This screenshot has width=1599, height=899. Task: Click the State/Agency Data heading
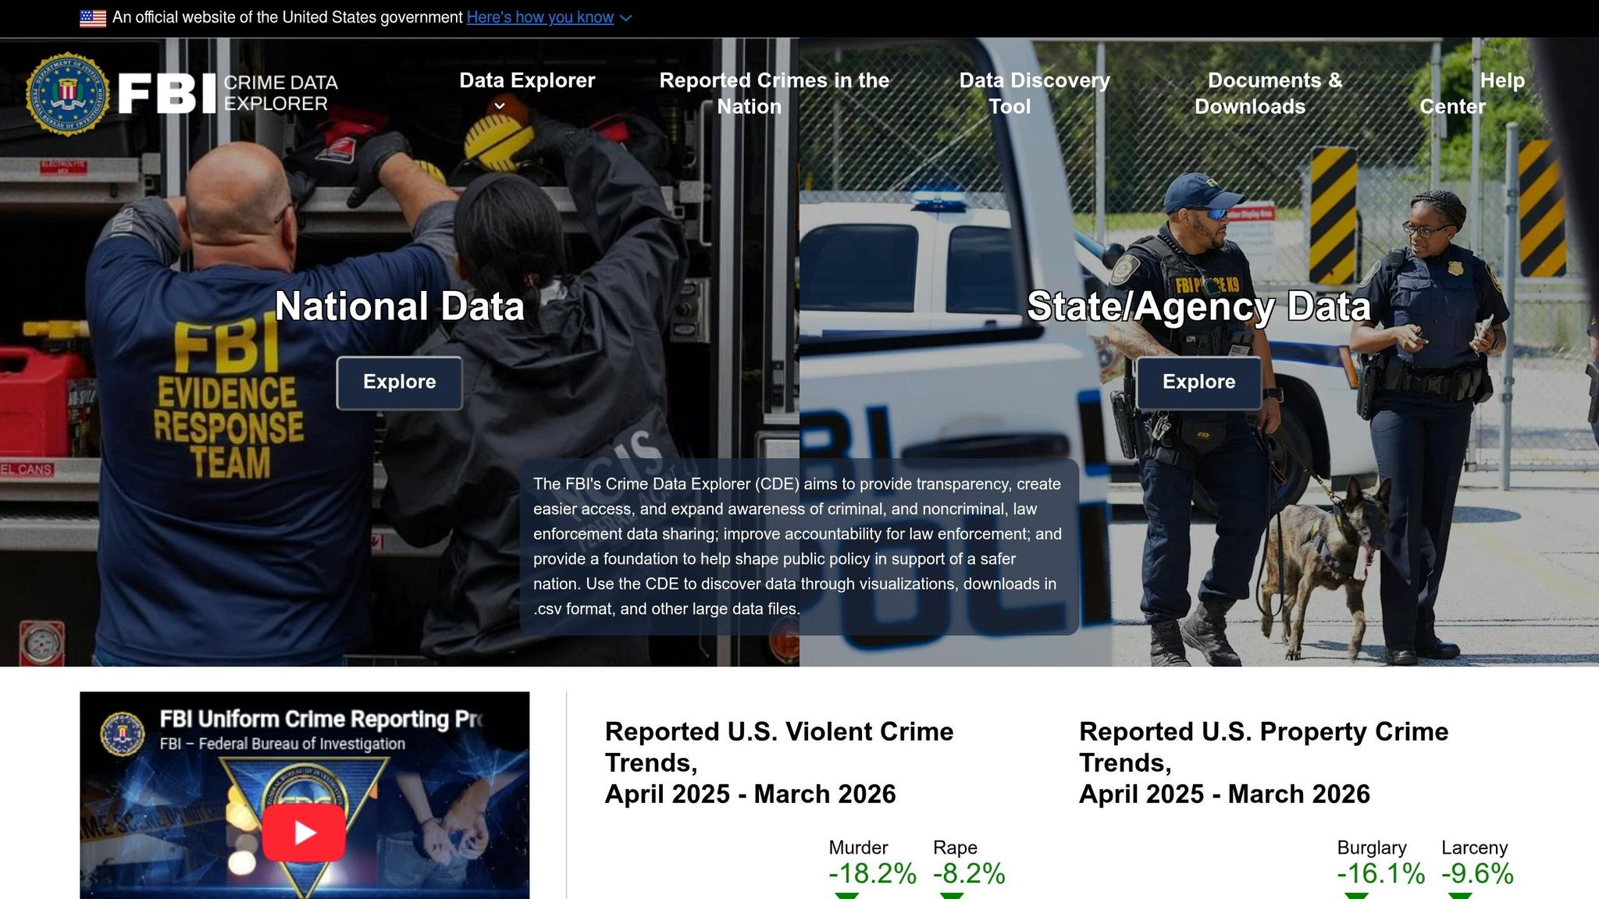(x=1198, y=306)
